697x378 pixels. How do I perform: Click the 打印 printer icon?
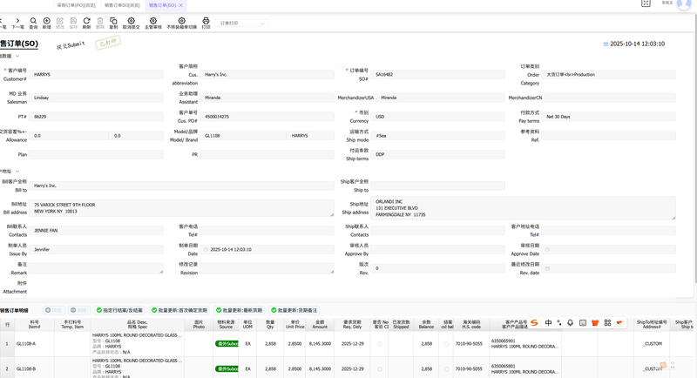(x=206, y=21)
